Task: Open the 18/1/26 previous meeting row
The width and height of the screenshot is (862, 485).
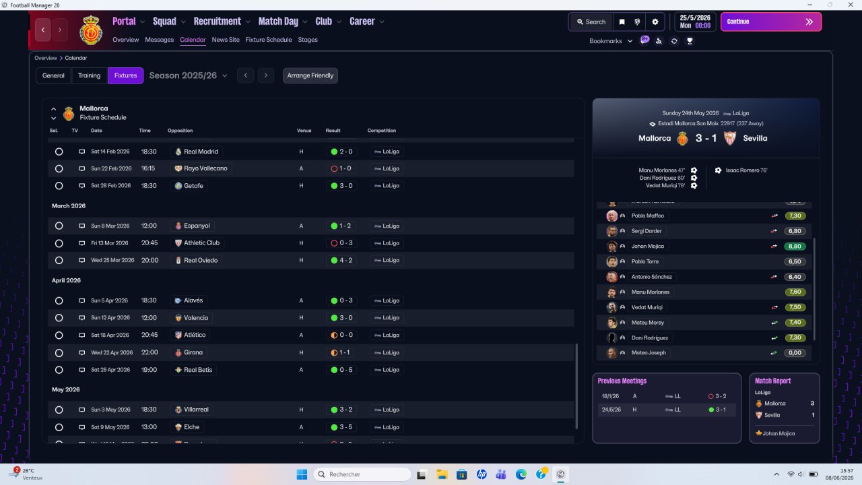Action: pos(666,396)
